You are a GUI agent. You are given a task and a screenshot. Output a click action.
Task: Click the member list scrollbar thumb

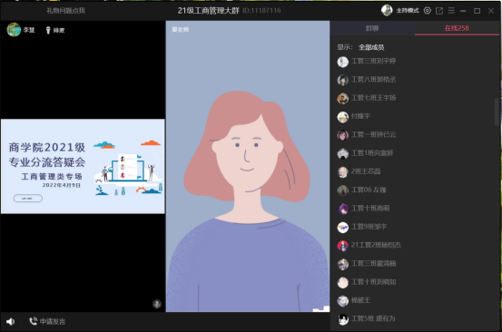click(497, 112)
